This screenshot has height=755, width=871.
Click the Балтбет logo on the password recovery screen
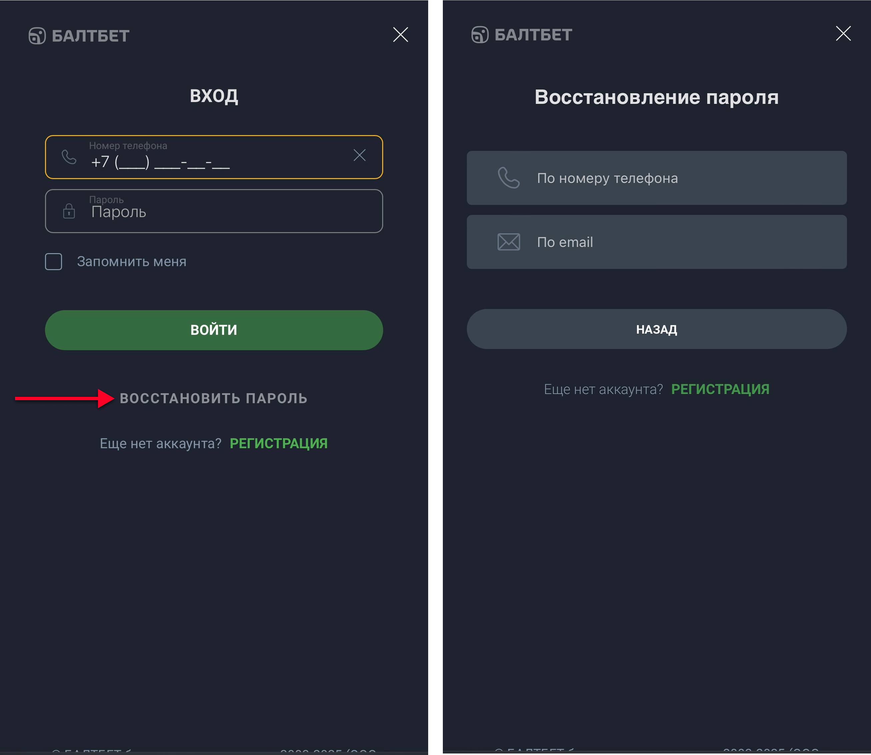tap(522, 35)
